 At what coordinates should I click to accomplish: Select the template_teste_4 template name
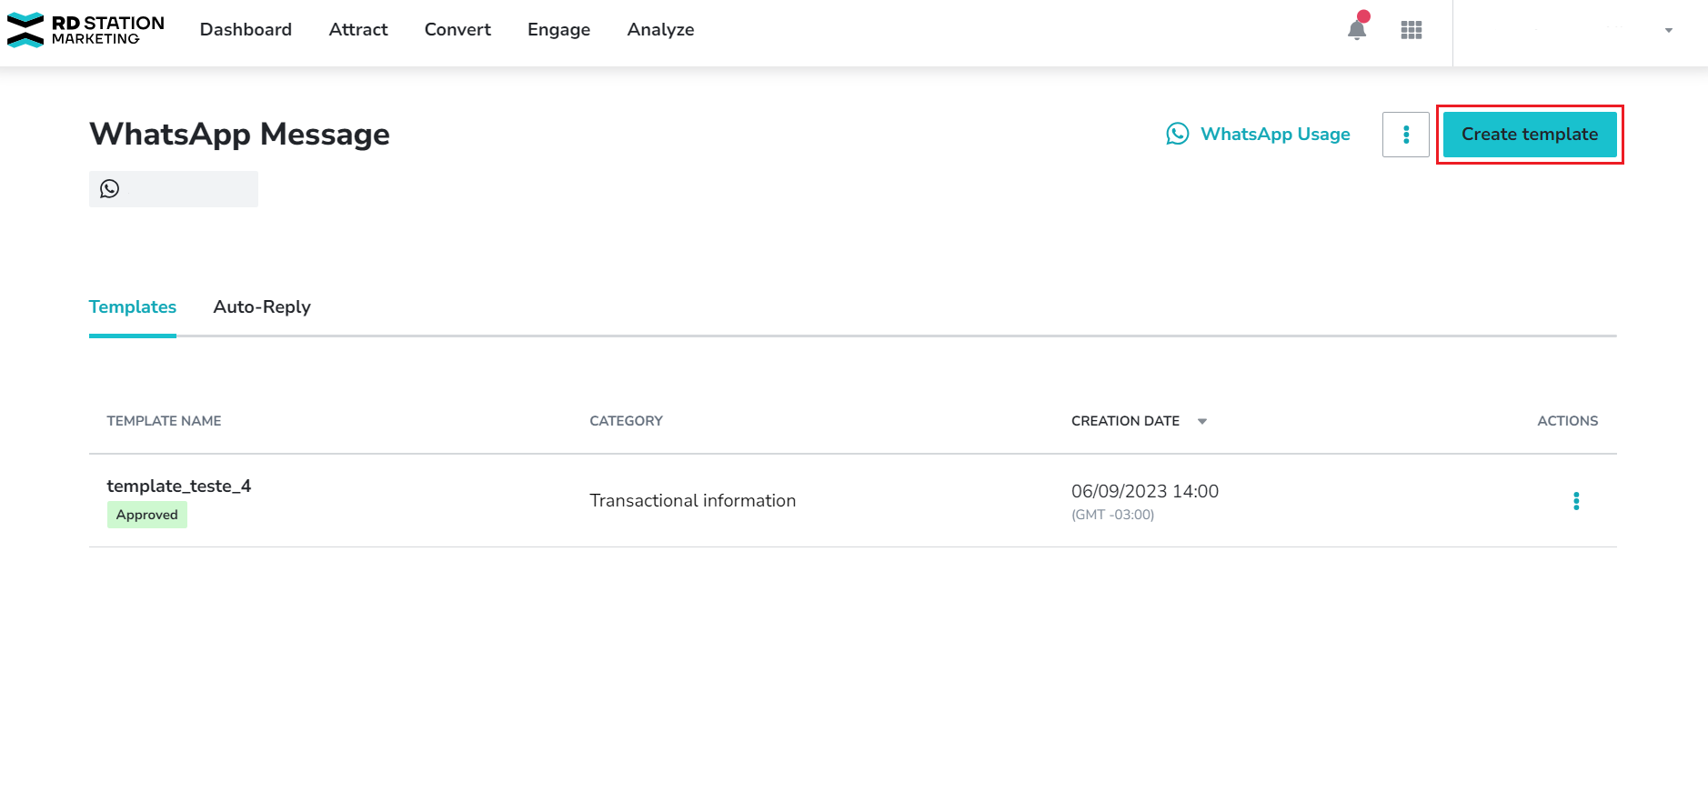179,486
